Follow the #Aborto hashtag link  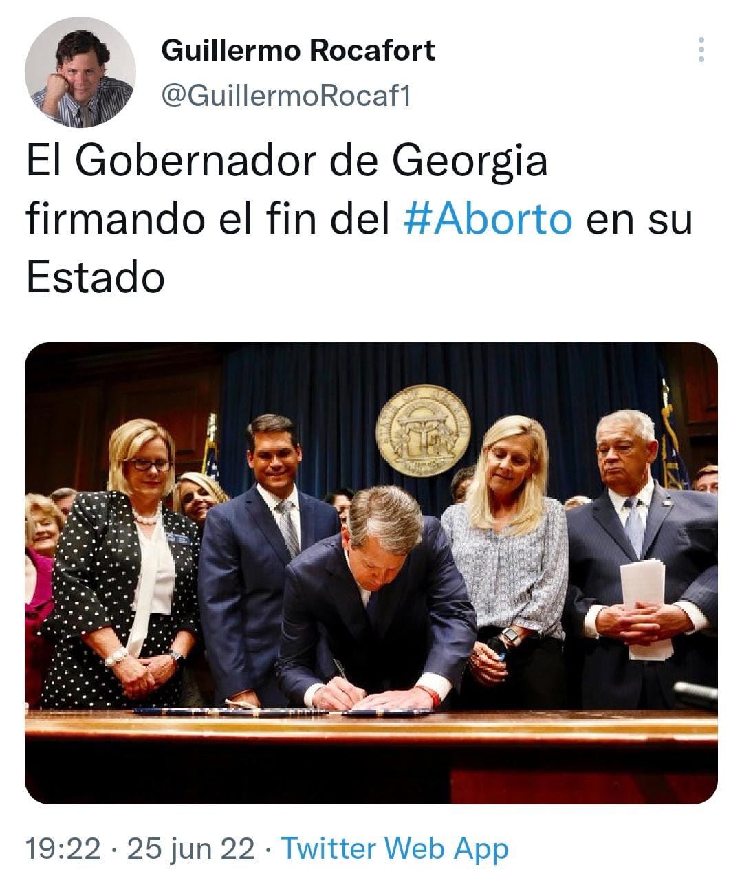click(x=488, y=219)
